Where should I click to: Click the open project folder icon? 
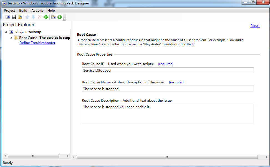20,17
